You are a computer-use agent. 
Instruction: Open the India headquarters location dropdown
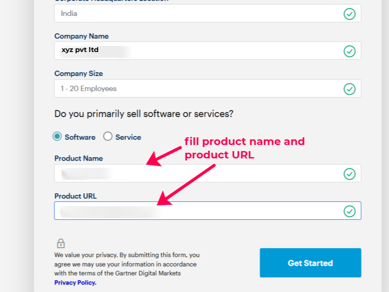point(208,13)
